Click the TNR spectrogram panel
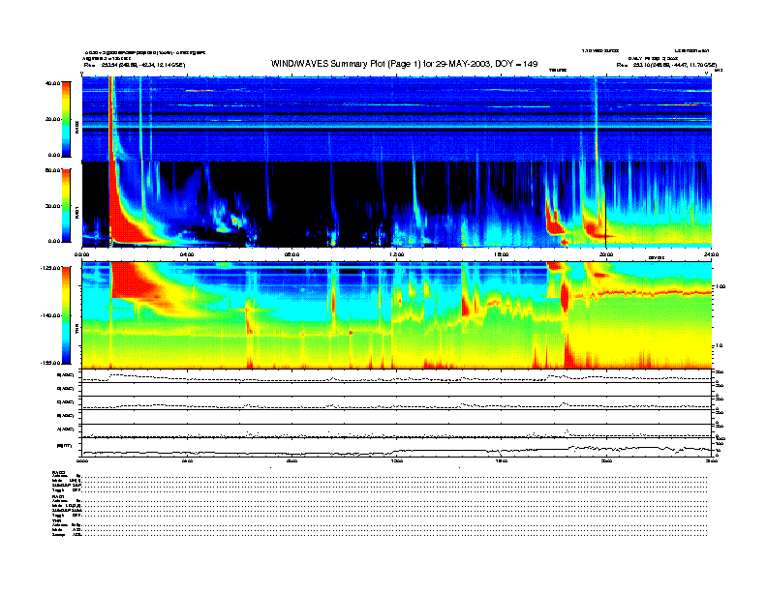 tap(397, 315)
